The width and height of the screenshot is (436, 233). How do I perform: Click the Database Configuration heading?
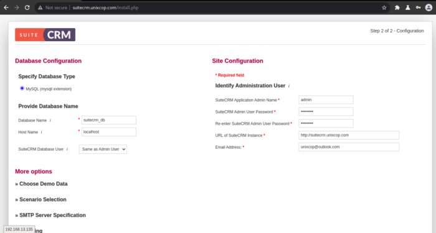tap(49, 61)
